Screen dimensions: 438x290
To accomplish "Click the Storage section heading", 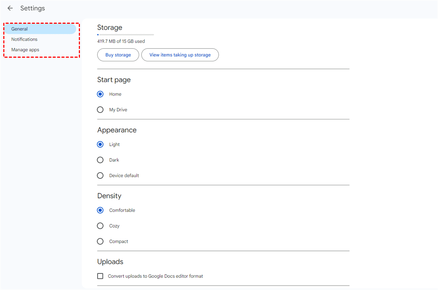I will pos(109,27).
